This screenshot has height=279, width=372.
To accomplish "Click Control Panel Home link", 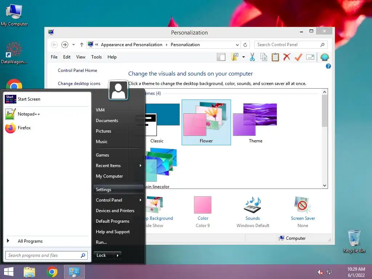I will point(77,70).
